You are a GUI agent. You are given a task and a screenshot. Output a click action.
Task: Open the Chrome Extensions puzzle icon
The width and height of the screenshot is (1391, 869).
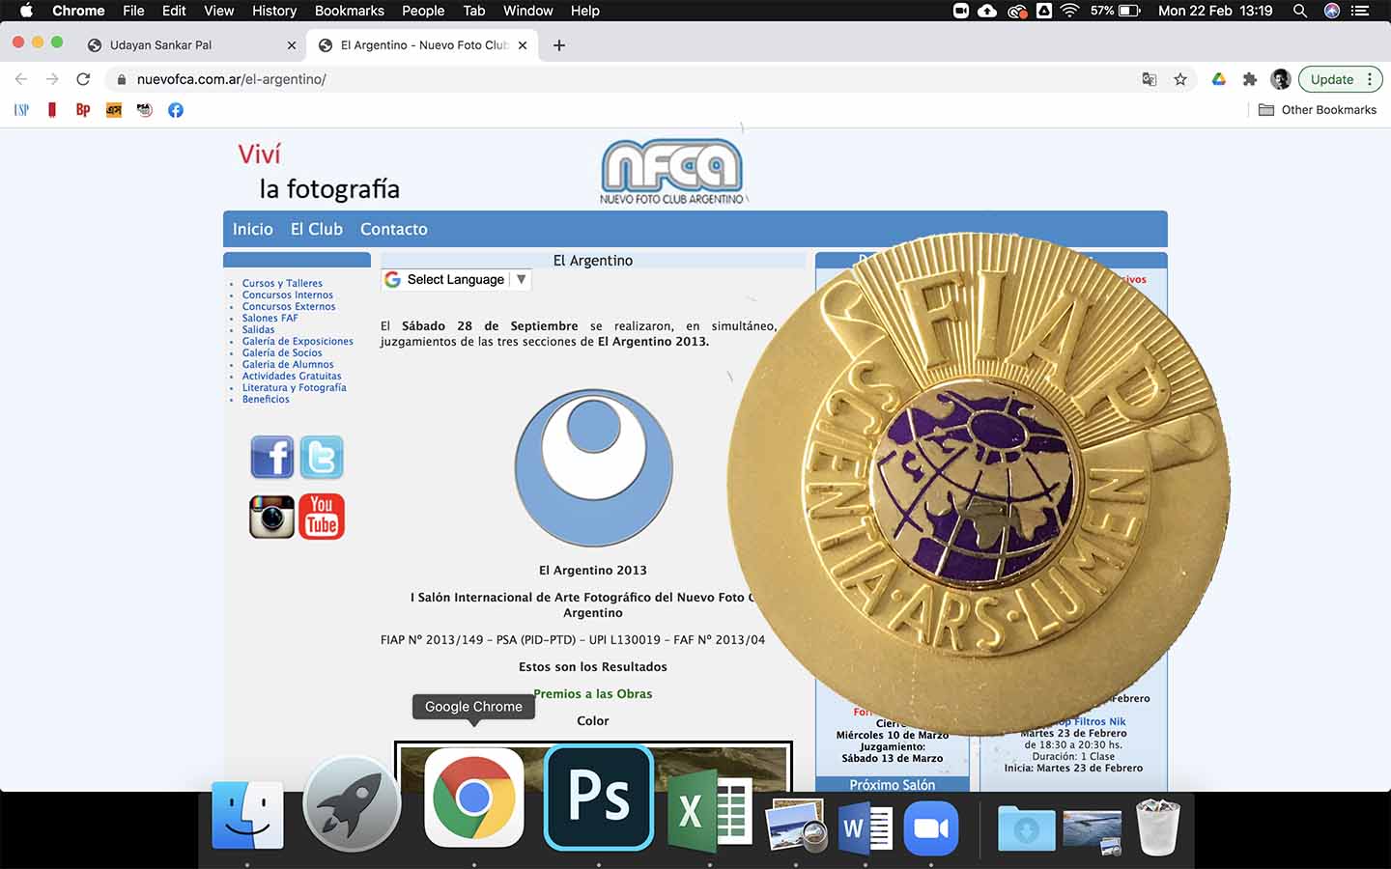coord(1249,79)
